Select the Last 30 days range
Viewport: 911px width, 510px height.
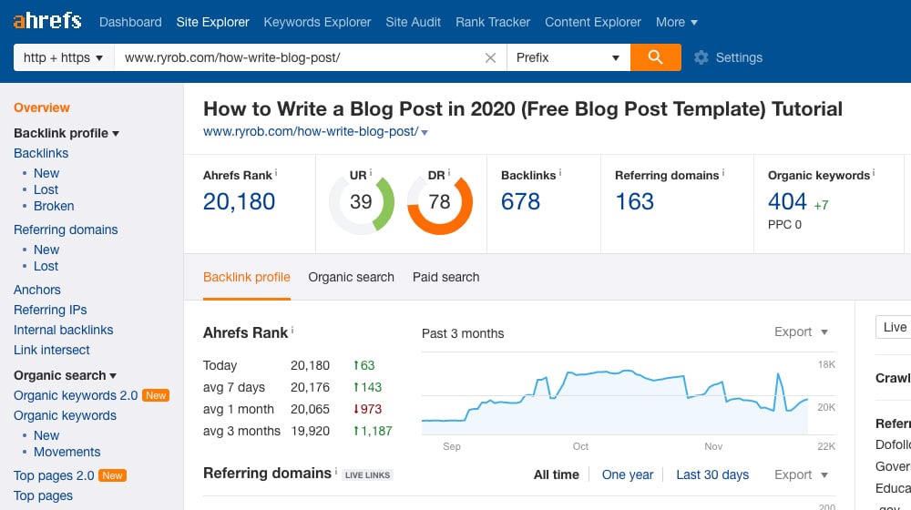coord(711,474)
